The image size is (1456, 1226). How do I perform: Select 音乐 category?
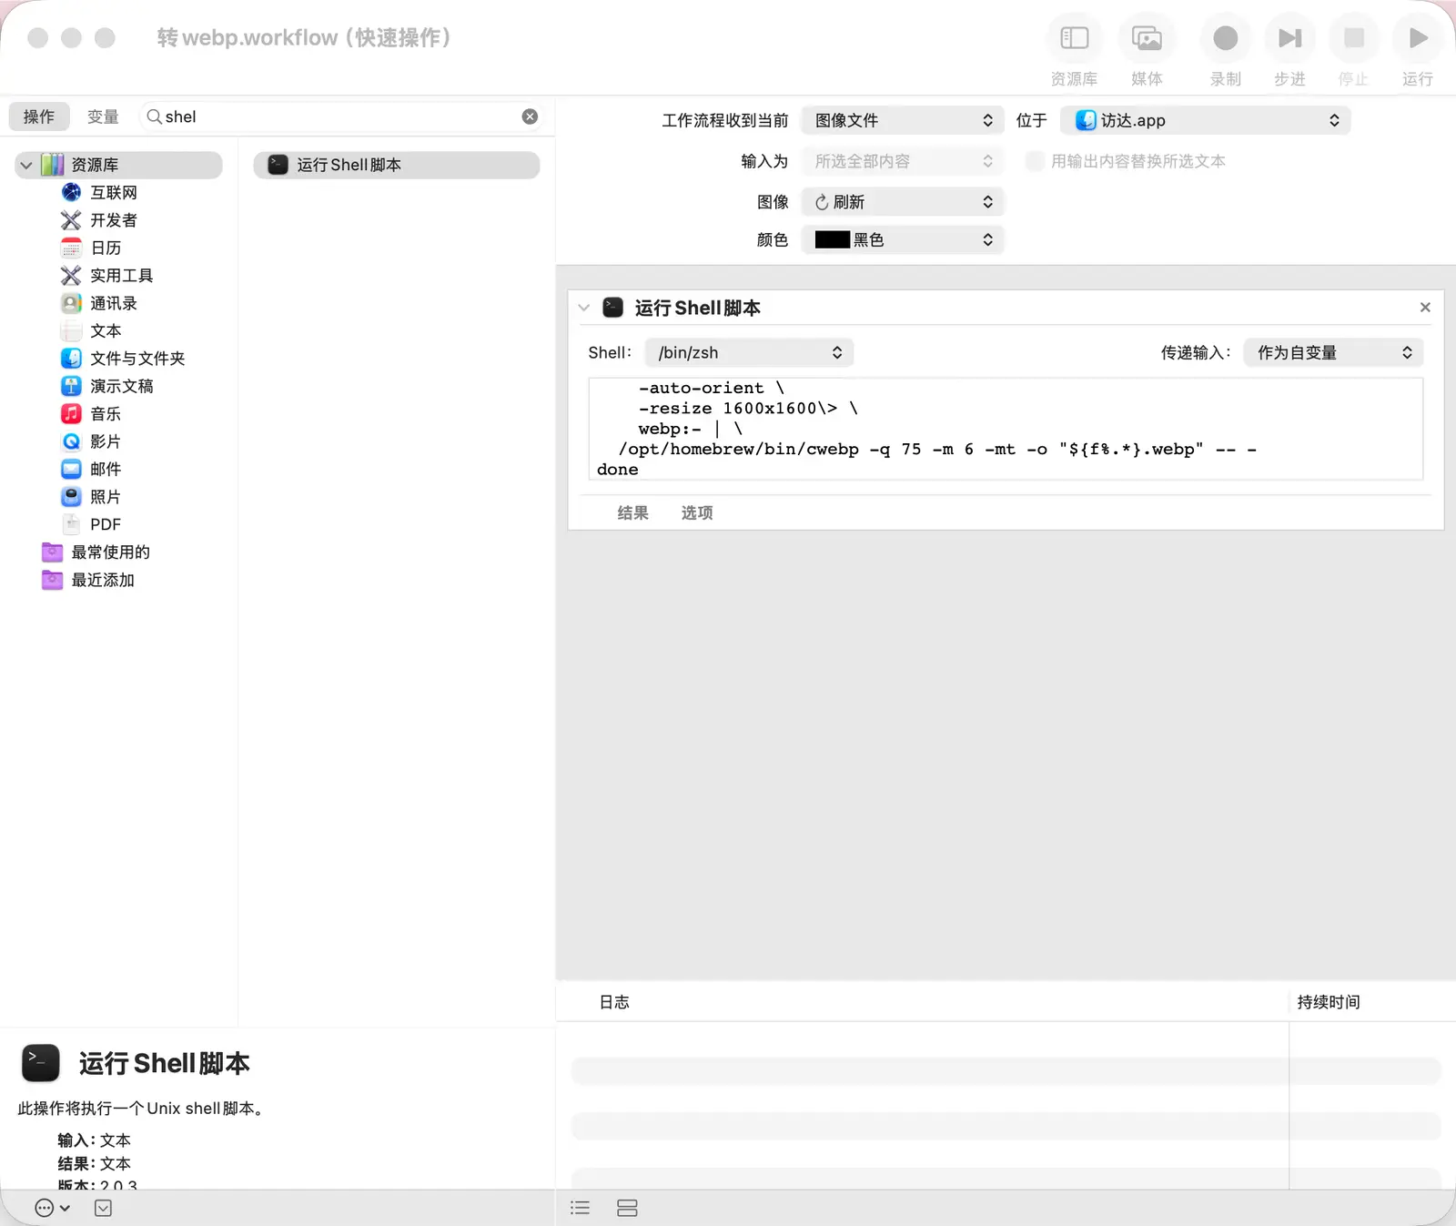click(x=106, y=414)
